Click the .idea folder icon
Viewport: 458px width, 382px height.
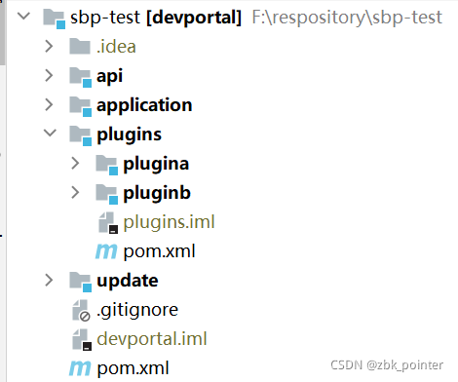click(x=80, y=47)
